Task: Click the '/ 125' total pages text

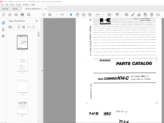Action: point(61,15)
